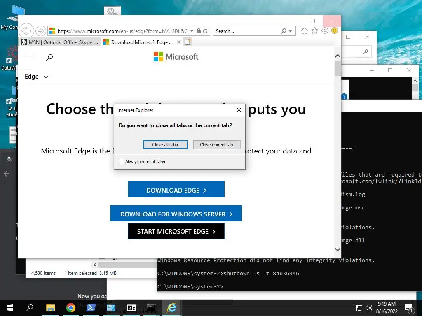Viewport: 422px width, 316px height.
Task: Click the security lock icon in address bar
Action: coord(199,31)
